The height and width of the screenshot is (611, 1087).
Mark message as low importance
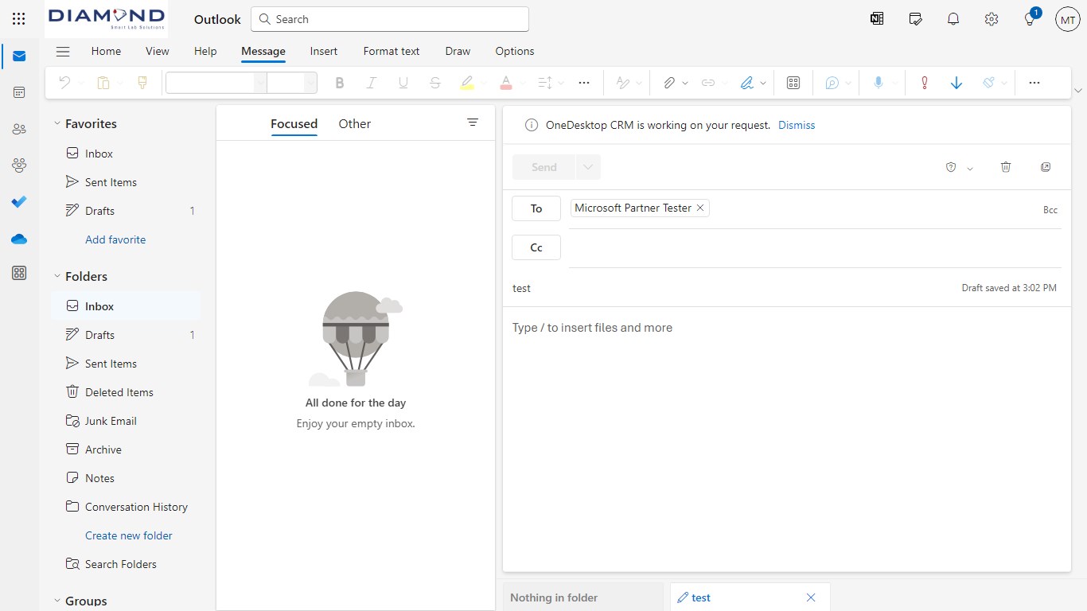[956, 83]
